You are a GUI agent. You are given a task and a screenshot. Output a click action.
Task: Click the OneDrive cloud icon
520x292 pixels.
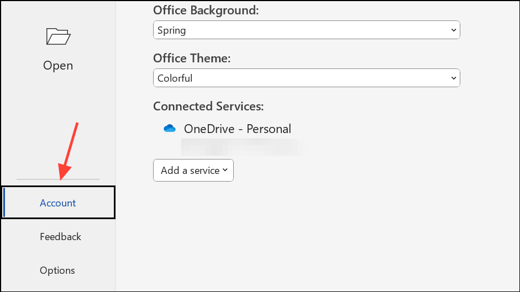click(170, 129)
